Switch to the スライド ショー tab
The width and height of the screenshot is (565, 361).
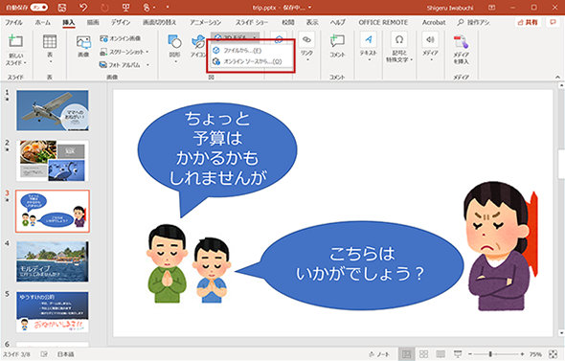click(x=252, y=22)
